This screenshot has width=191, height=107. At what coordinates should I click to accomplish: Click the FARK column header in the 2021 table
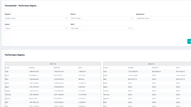(x=80, y=68)
